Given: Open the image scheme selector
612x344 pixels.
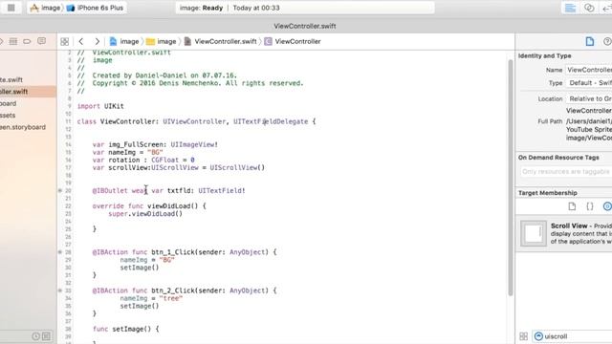Looking at the screenshot, I should (x=46, y=8).
